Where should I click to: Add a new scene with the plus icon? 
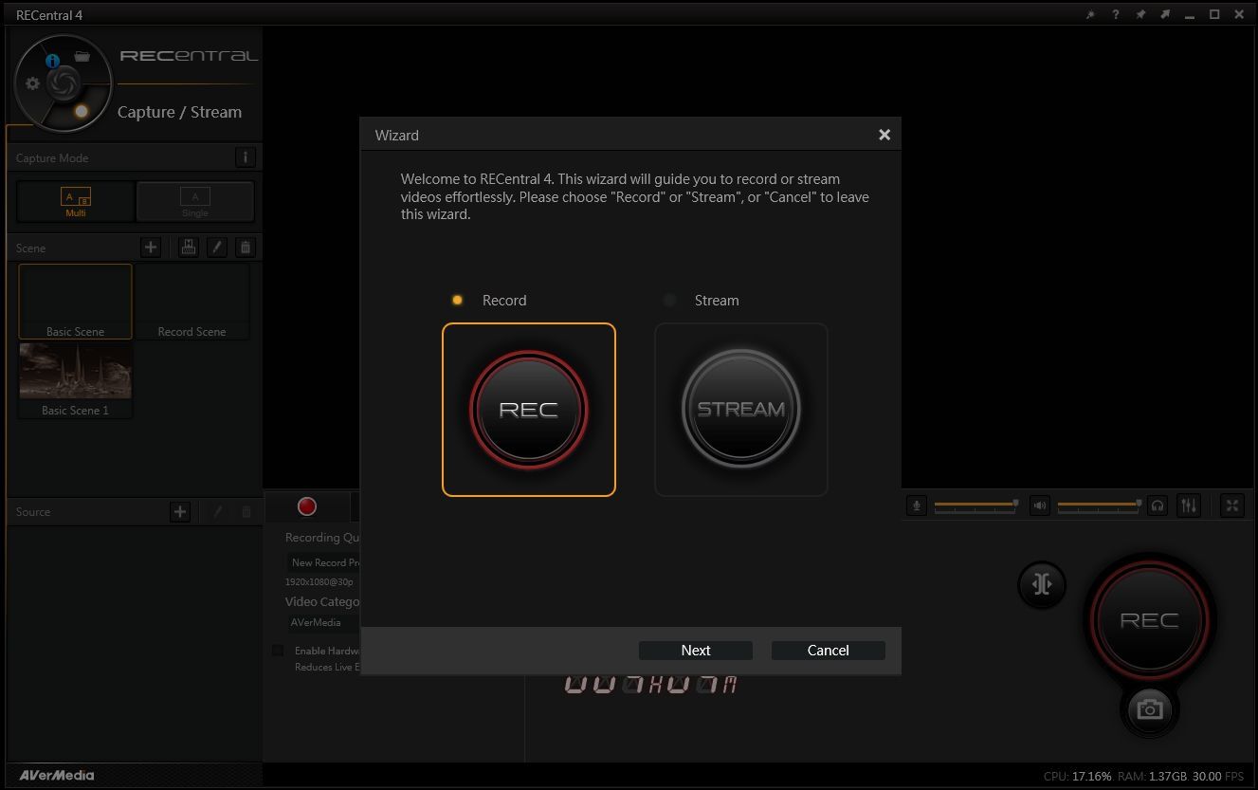[x=151, y=248]
